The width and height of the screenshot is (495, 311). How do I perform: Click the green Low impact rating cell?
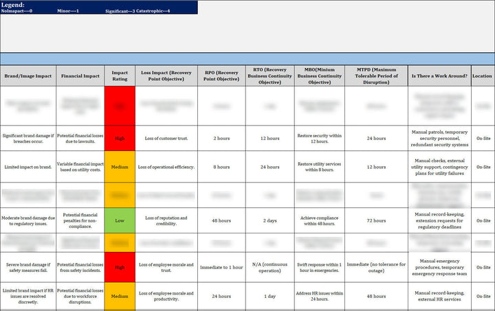tap(120, 221)
